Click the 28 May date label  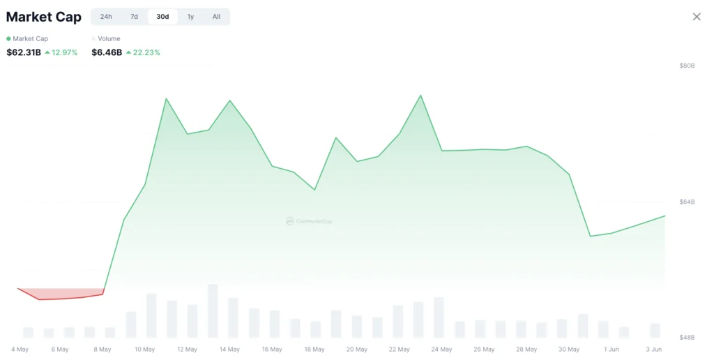point(526,350)
